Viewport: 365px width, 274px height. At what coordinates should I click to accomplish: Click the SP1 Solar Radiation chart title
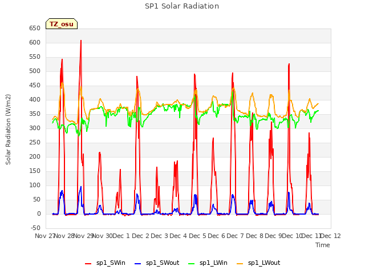click(x=182, y=6)
